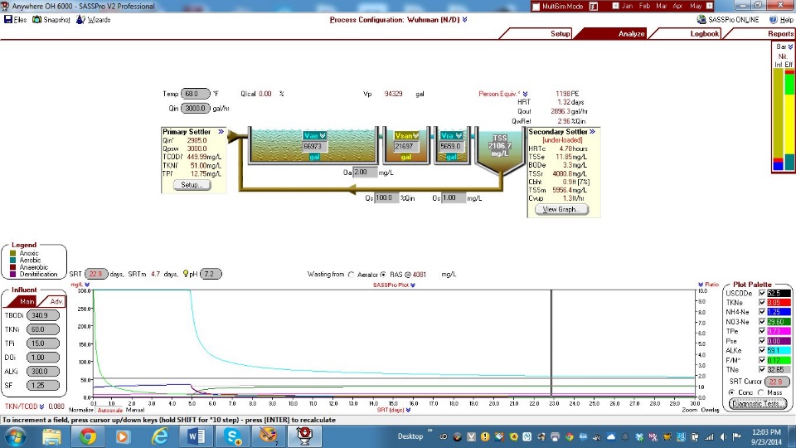This screenshot has width=796, height=448.
Task: Click the Diagnostic Tests button
Action: point(758,404)
